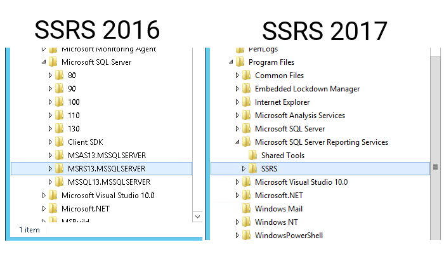
Task: Expand the 90 folder node
Action: pyautogui.click(x=50, y=89)
